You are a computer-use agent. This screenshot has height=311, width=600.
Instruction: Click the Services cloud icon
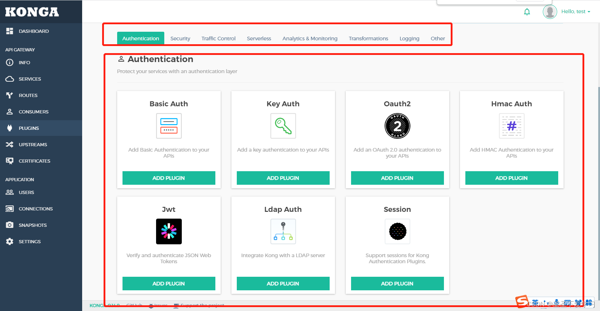pyautogui.click(x=10, y=79)
